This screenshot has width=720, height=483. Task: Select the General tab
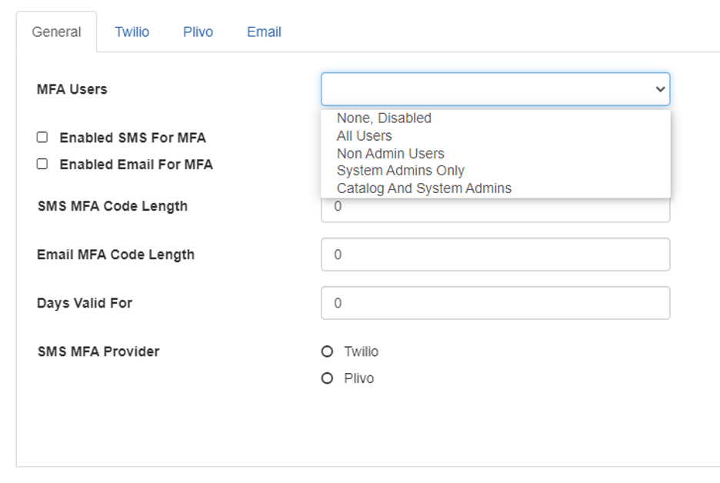click(x=56, y=32)
